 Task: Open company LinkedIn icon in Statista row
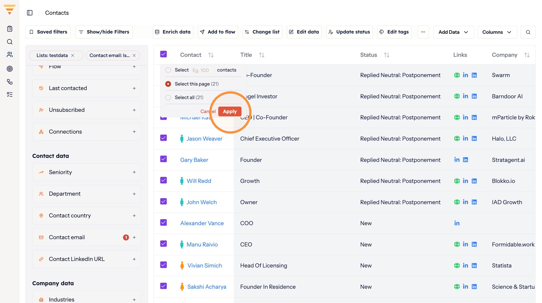474,265
